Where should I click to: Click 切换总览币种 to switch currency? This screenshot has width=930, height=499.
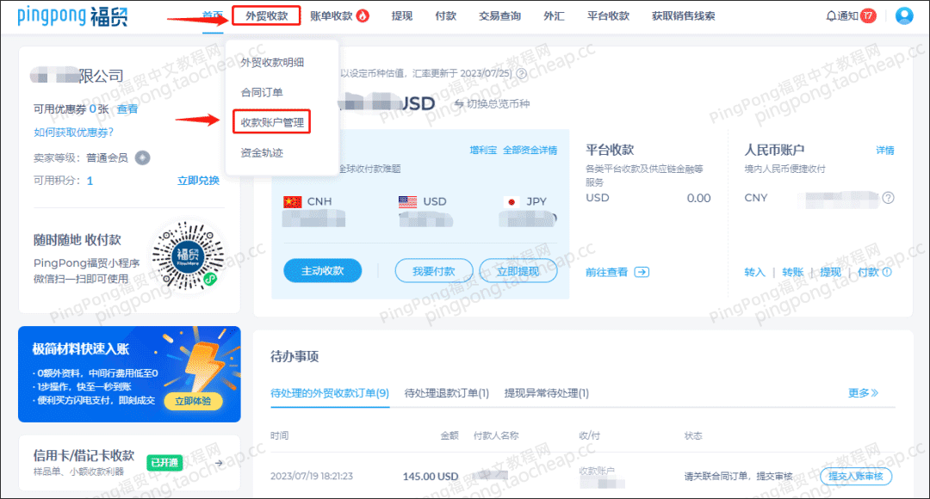(492, 104)
